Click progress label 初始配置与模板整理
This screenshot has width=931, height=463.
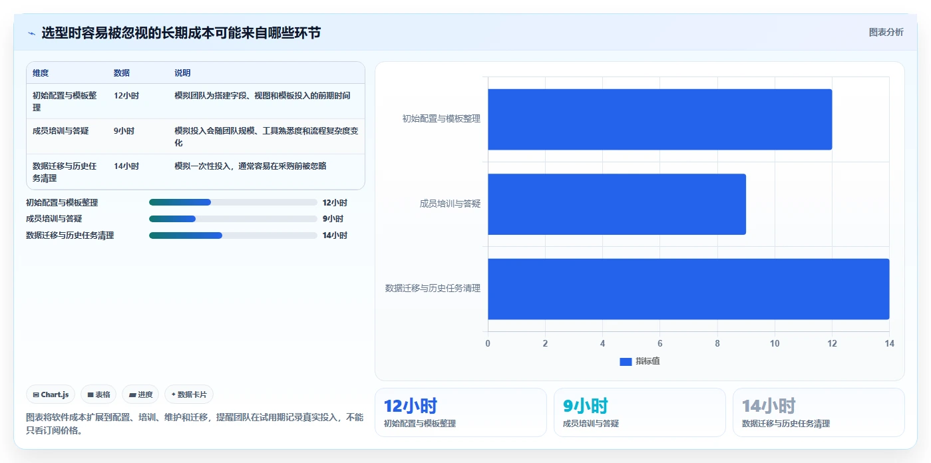[62, 203]
